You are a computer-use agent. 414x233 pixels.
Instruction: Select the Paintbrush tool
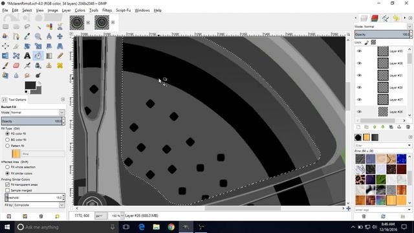point(5,65)
